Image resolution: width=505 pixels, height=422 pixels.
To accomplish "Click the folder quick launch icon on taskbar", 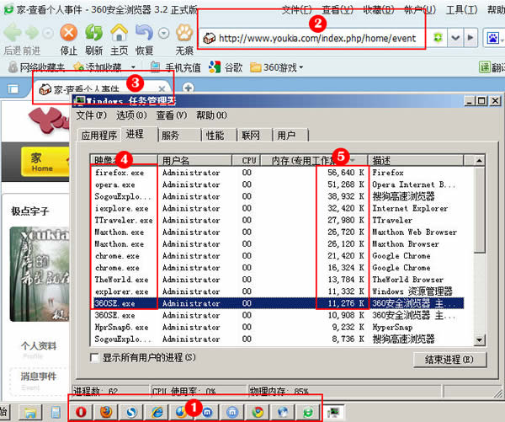I will pos(30,412).
